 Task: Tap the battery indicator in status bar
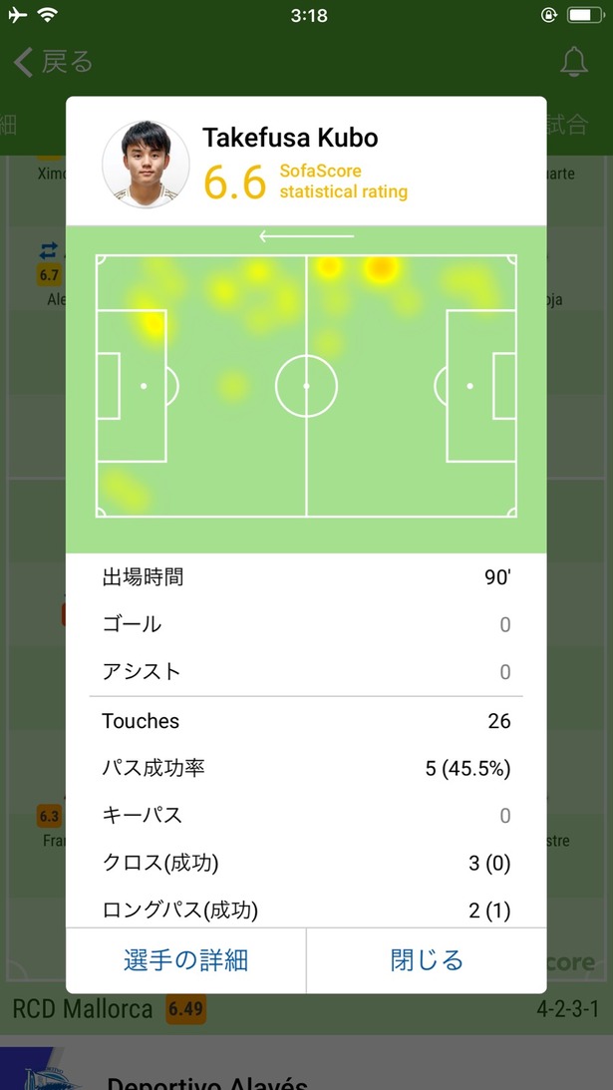point(585,15)
